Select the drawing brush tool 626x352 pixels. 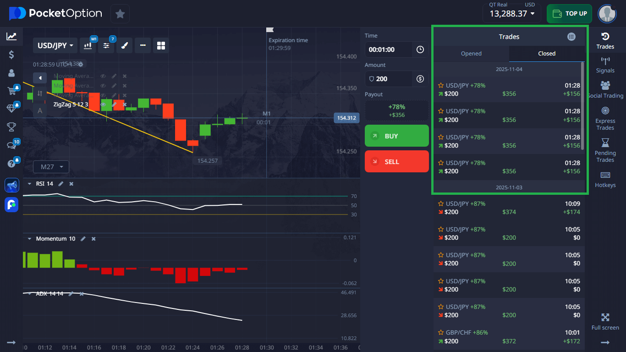pos(124,45)
